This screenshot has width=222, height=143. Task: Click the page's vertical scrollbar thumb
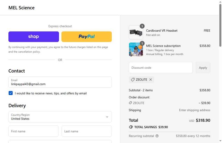(220, 25)
